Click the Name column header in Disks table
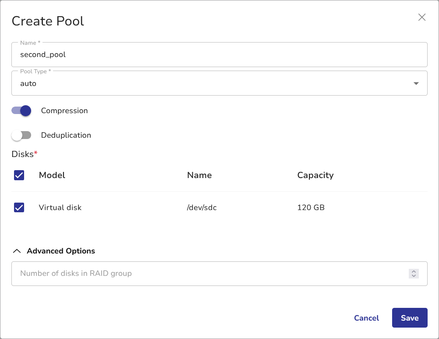Screen dimensions: 439x339 point(199,175)
